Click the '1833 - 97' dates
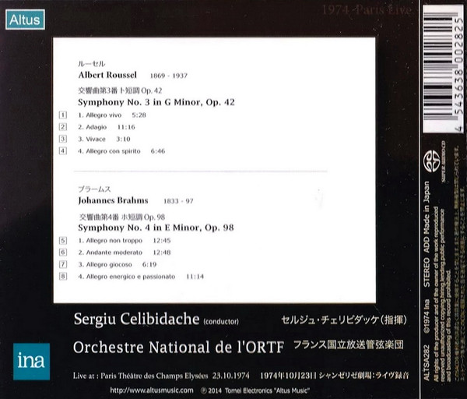Screen dimensions: 467x399 (x=178, y=201)
